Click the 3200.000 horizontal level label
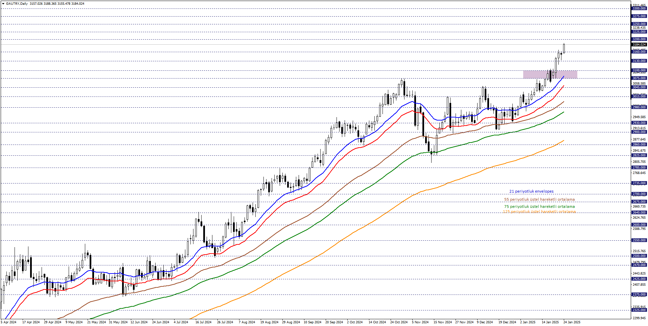The width and height of the screenshot is (648, 326). pos(639,39)
